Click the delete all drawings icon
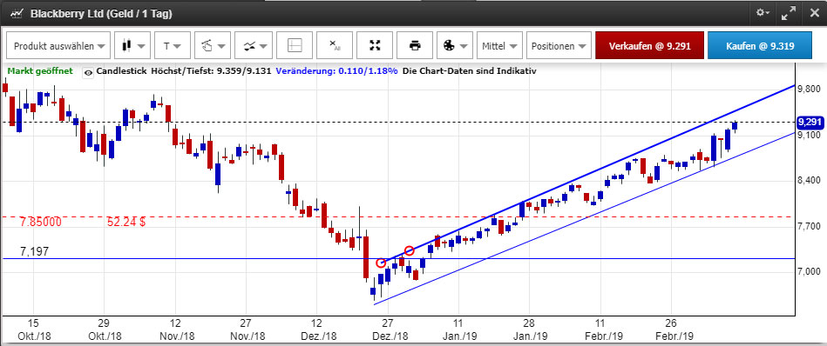Screen dimensions: 827x346 coord(335,46)
